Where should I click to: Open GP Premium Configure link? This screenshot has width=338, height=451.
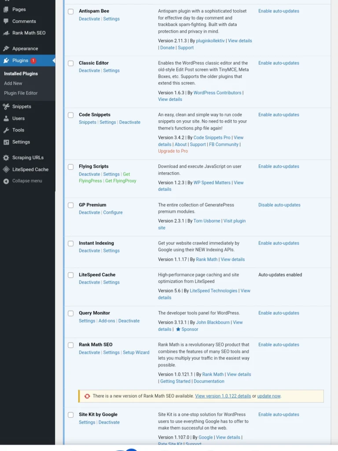(x=113, y=213)
